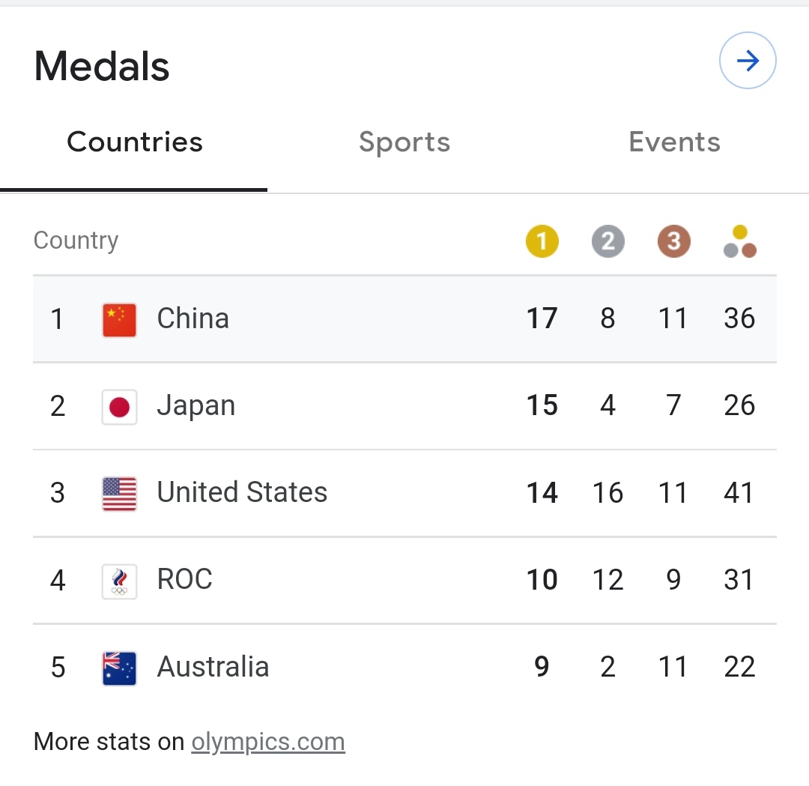
Task: Click the Medals heading
Action: point(102,66)
